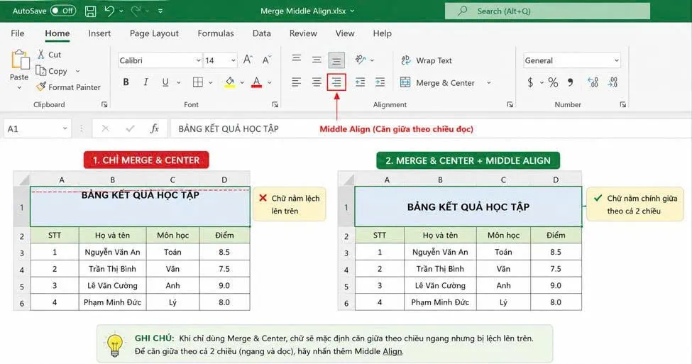
Task: Click the Center horizontal align icon
Action: [317, 82]
